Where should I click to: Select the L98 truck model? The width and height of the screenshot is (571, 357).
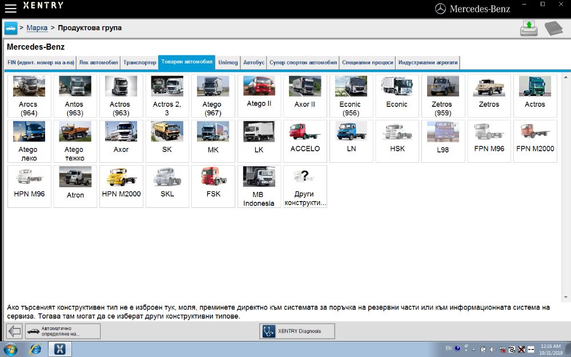point(443,141)
